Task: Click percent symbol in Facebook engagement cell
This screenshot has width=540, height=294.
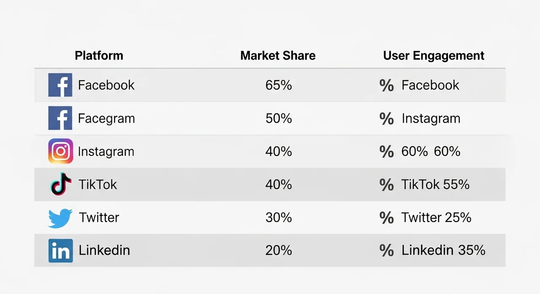Action: (x=386, y=86)
